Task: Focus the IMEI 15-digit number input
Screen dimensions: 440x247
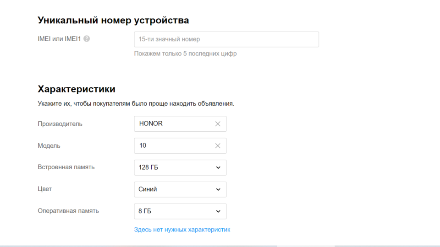Action: click(x=226, y=39)
